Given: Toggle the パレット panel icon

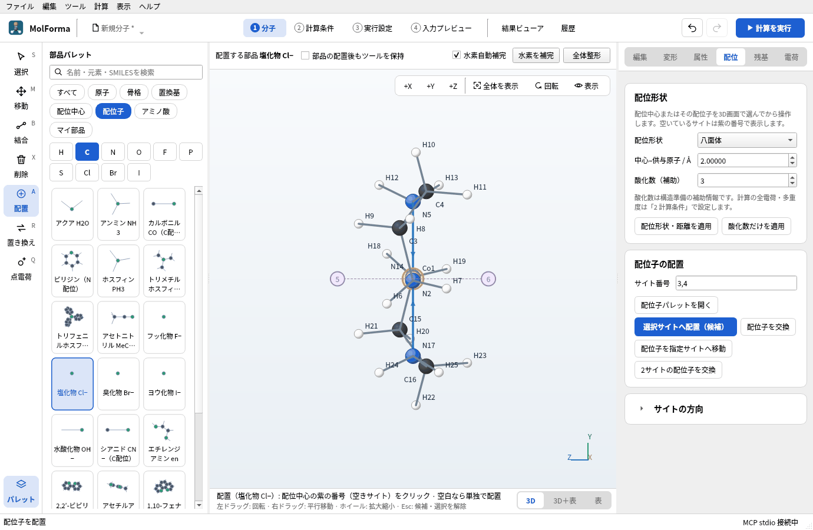Looking at the screenshot, I should [x=21, y=491].
